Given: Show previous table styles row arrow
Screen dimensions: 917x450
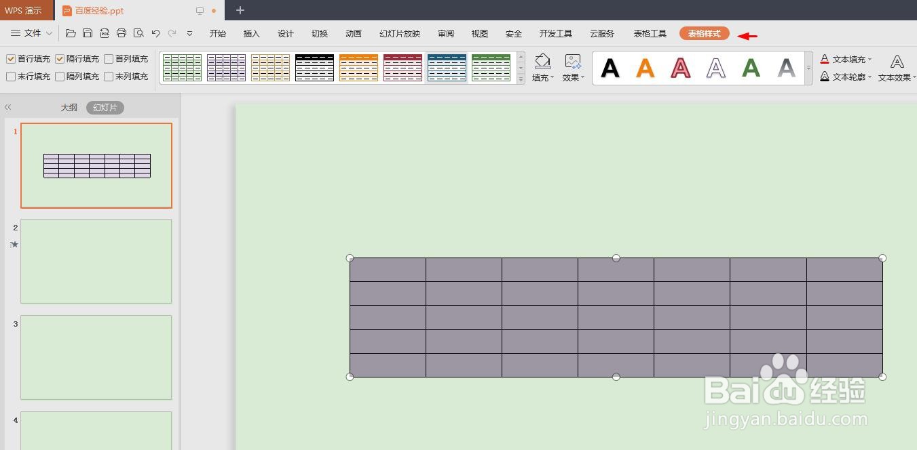Looking at the screenshot, I should tap(521, 57).
